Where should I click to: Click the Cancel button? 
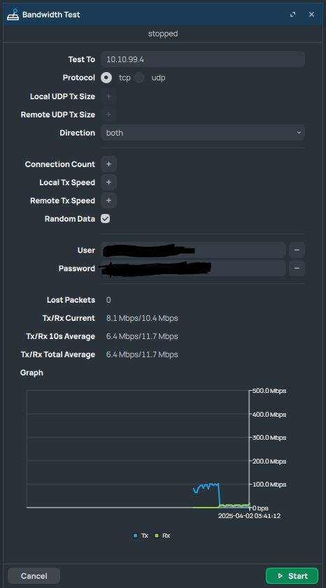(x=34, y=575)
